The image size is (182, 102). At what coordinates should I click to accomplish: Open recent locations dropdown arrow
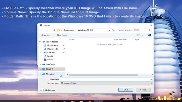[x=51, y=30]
